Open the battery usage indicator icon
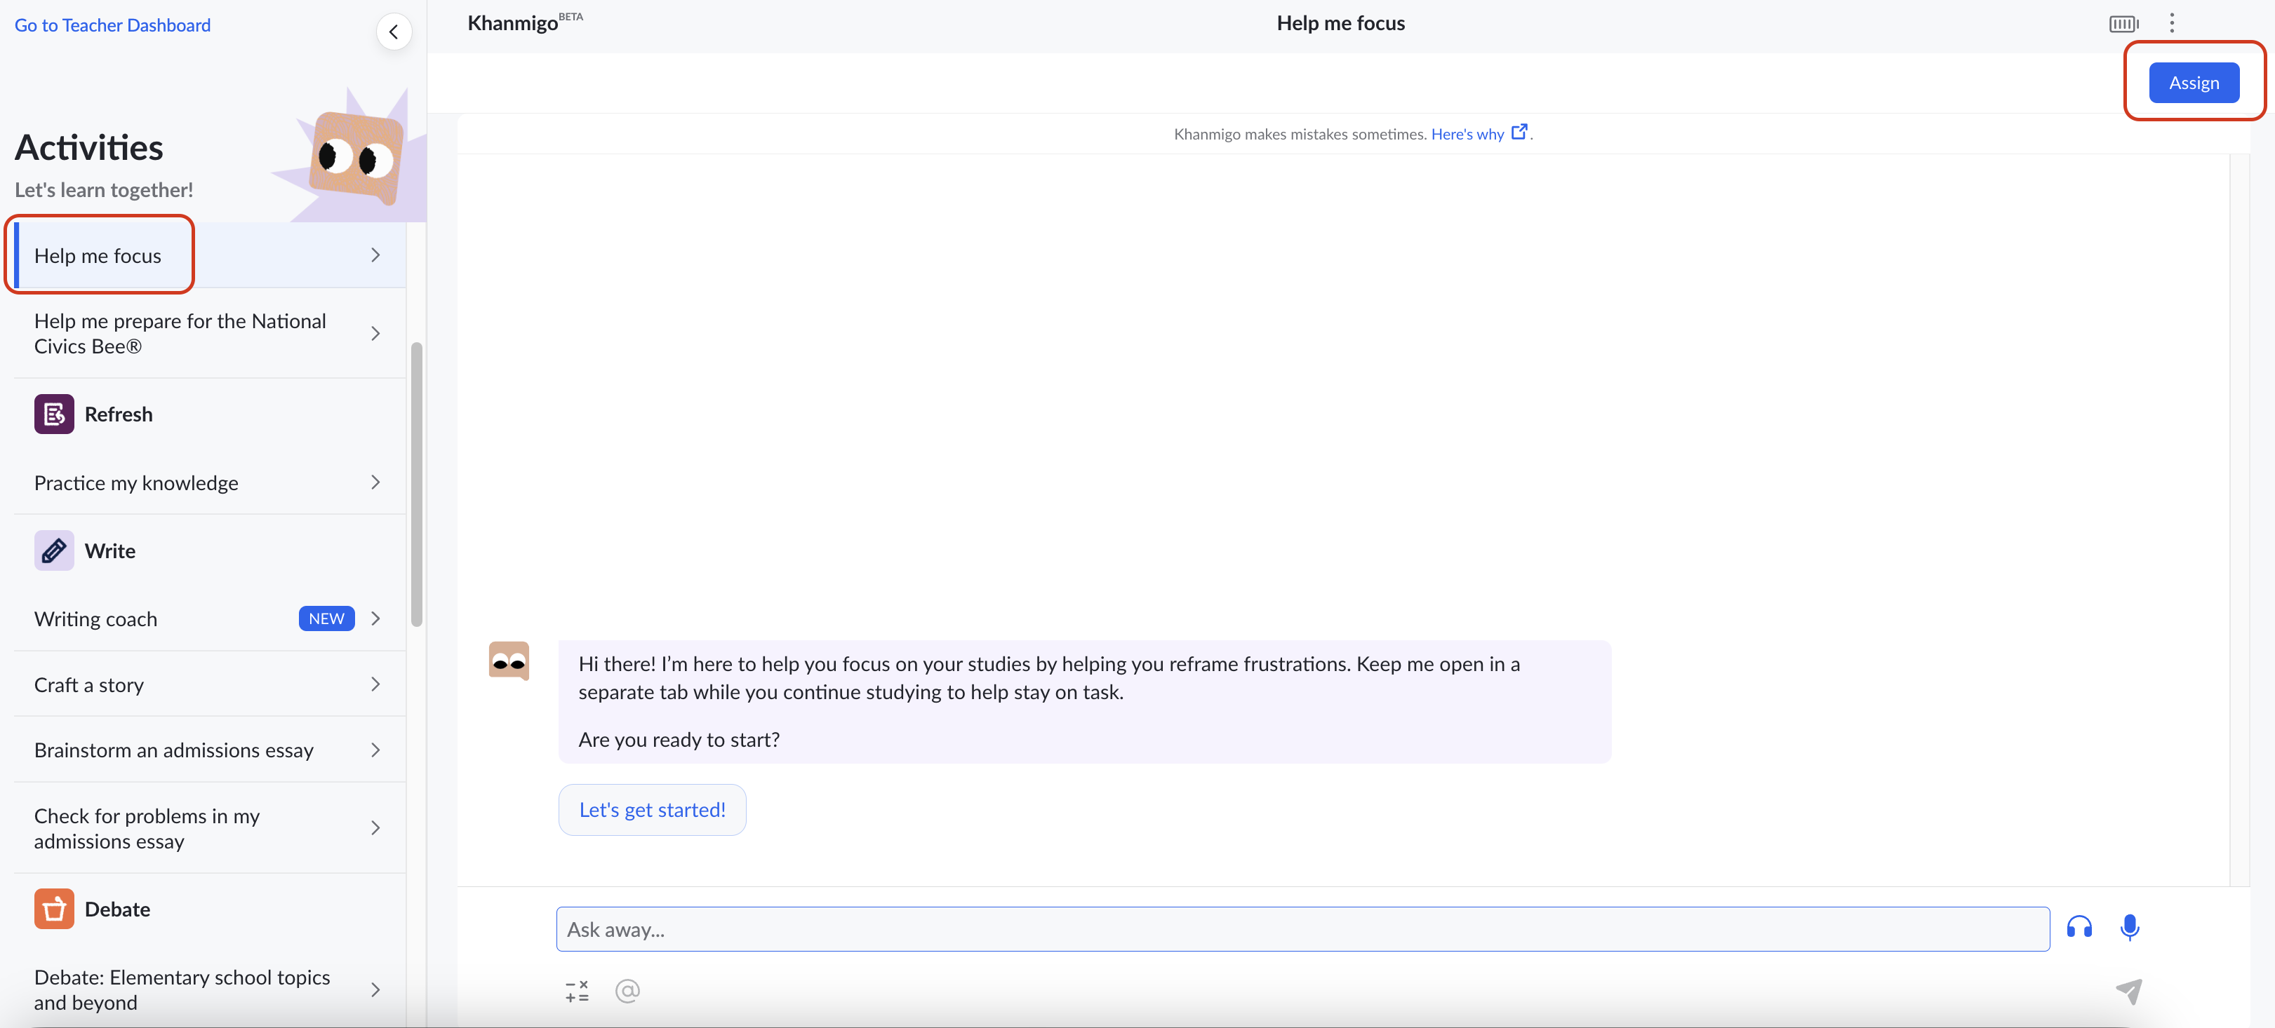Image resolution: width=2275 pixels, height=1028 pixels. (2123, 24)
